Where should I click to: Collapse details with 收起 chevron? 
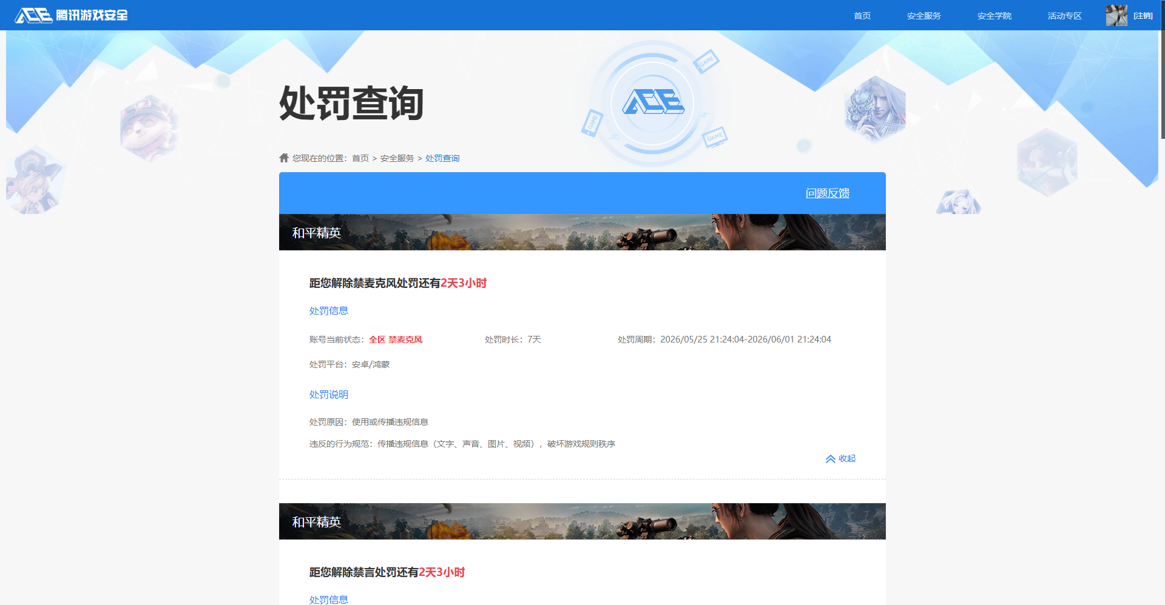(840, 458)
